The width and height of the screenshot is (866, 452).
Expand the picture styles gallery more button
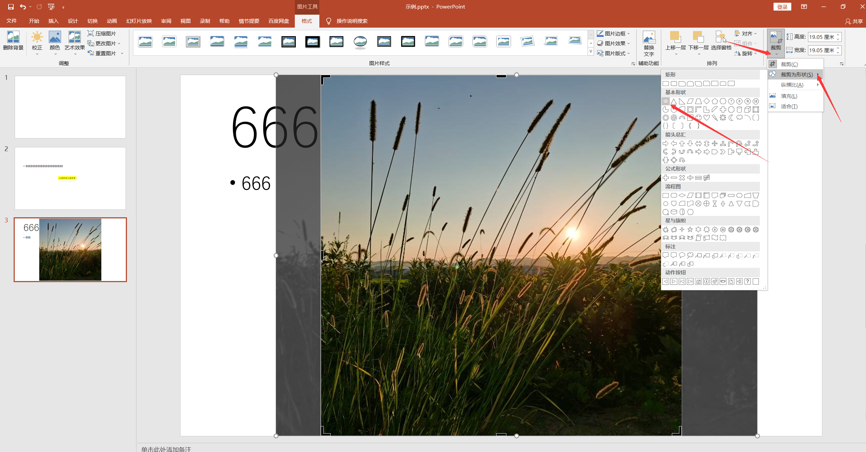pyautogui.click(x=591, y=52)
